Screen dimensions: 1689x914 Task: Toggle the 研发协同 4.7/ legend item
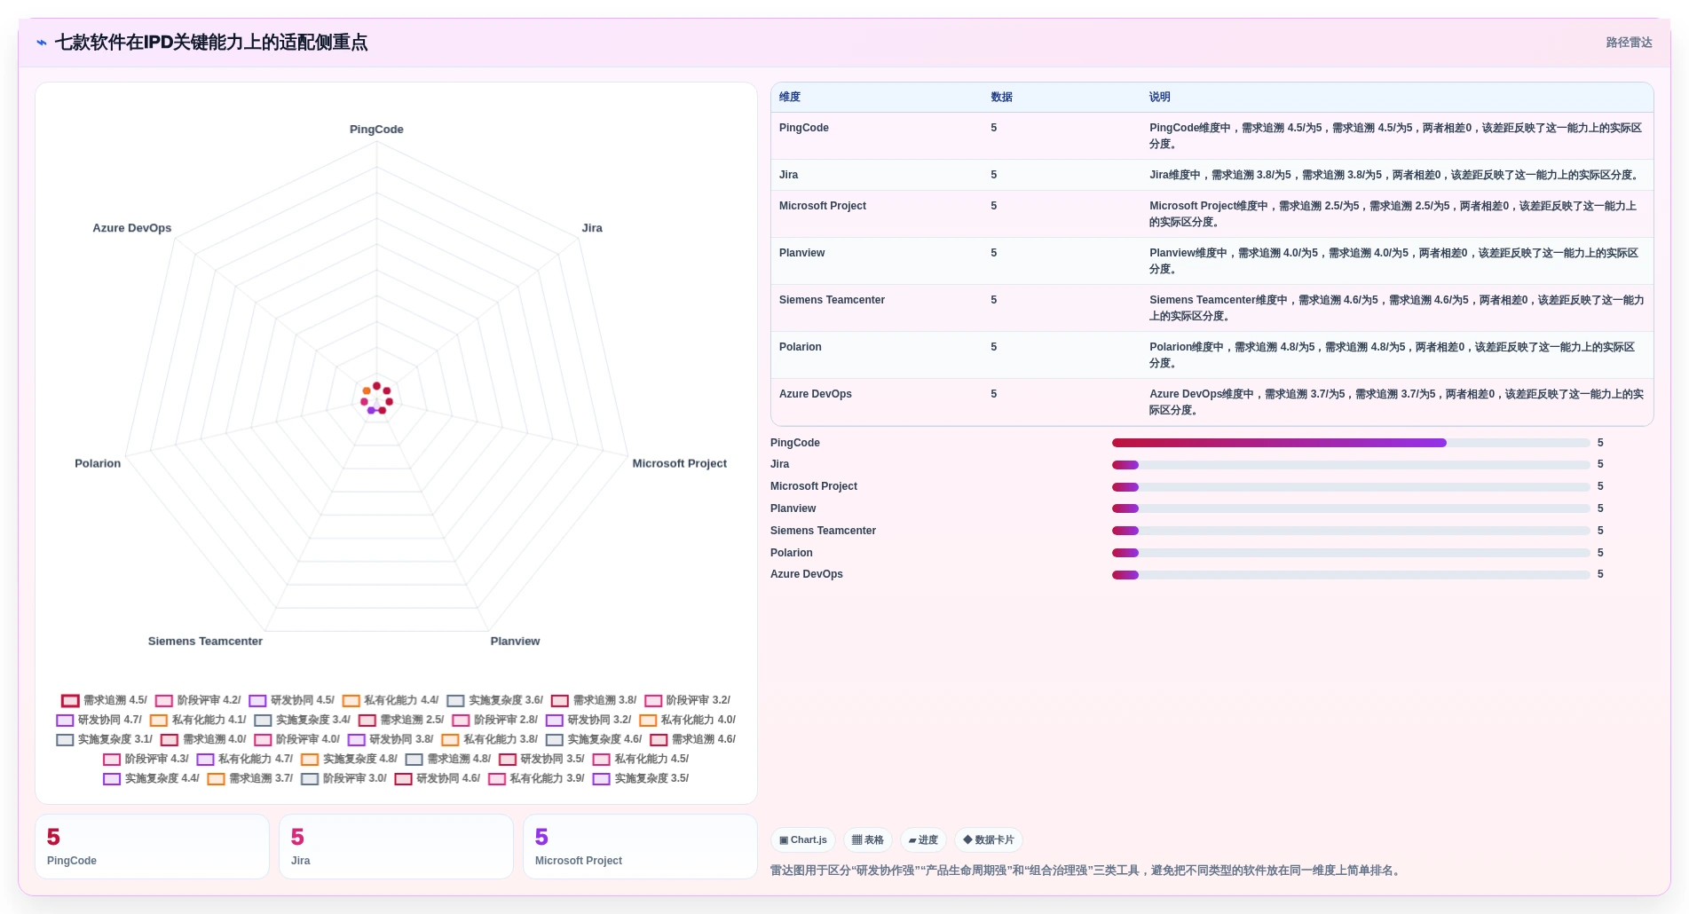(x=99, y=720)
